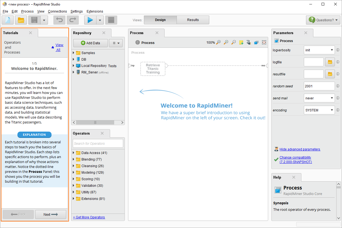Open the logverbosity dropdown
This screenshot has width=342, height=228.
319,50
